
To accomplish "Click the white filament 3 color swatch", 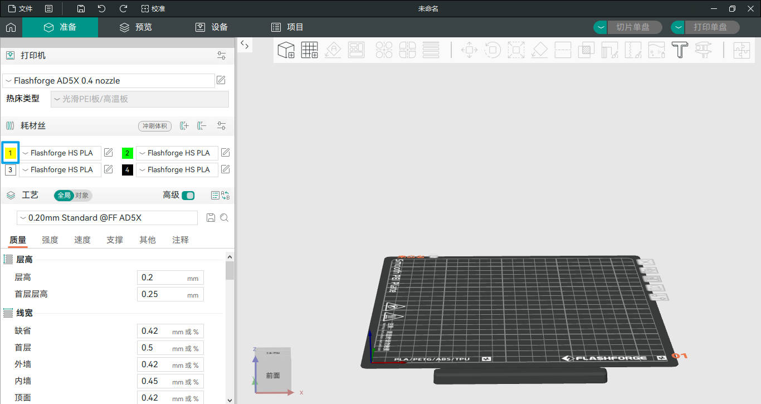I will [11, 170].
